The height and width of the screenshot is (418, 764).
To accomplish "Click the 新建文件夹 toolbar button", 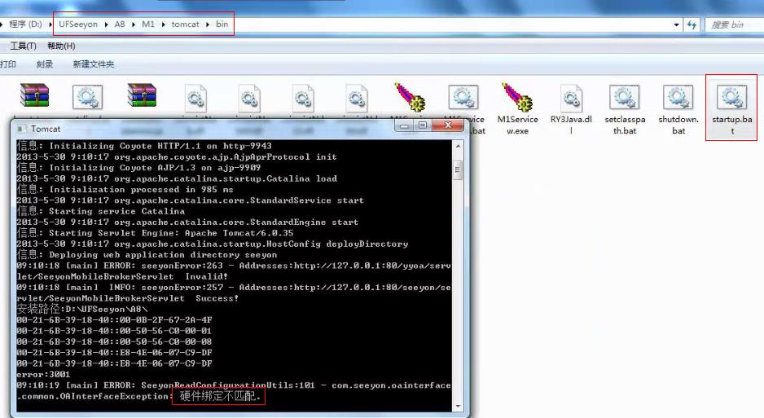I will [93, 64].
